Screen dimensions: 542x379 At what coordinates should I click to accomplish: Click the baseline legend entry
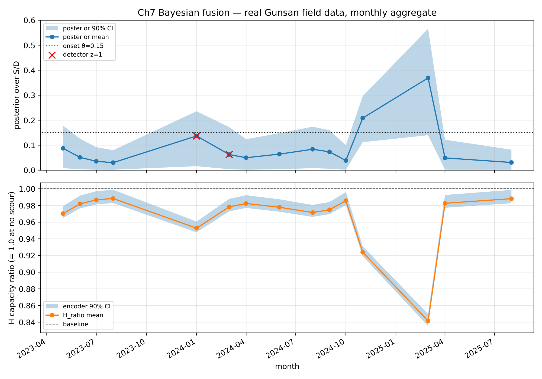(x=75, y=324)
